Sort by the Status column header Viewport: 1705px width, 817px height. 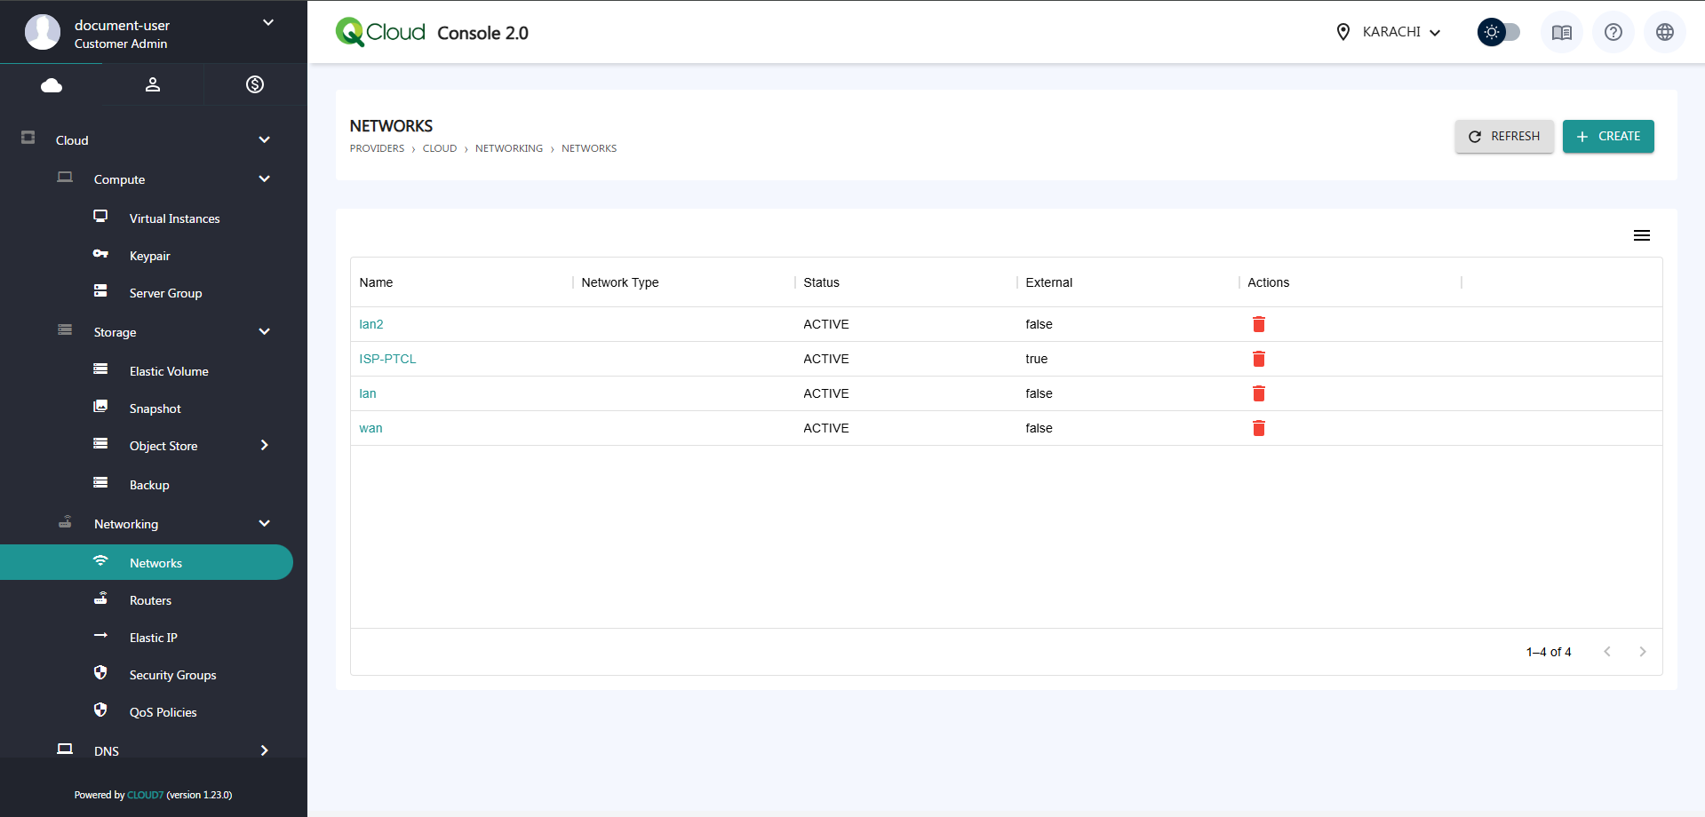click(821, 282)
